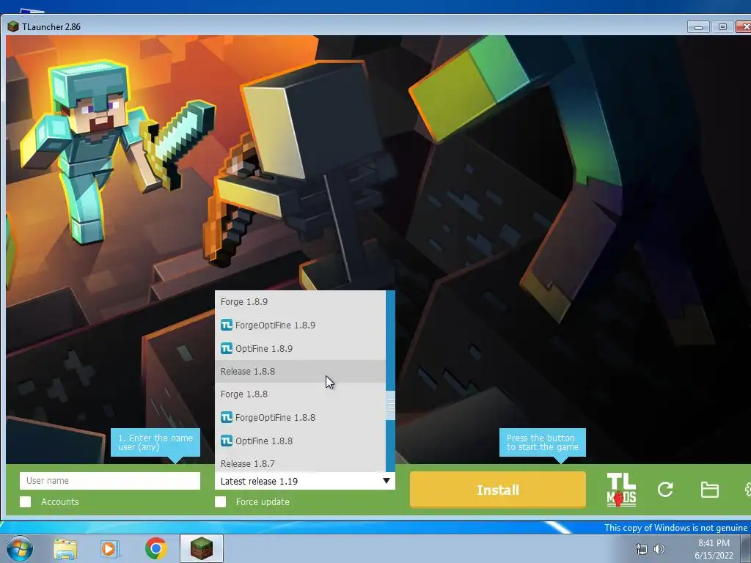Click the Accounts label text

pos(60,501)
